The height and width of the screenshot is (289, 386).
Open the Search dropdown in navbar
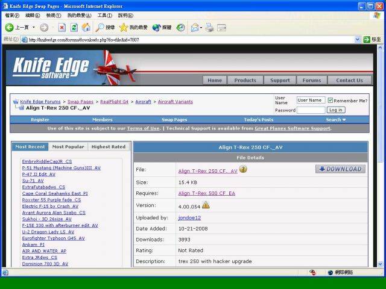pyautogui.click(x=336, y=120)
